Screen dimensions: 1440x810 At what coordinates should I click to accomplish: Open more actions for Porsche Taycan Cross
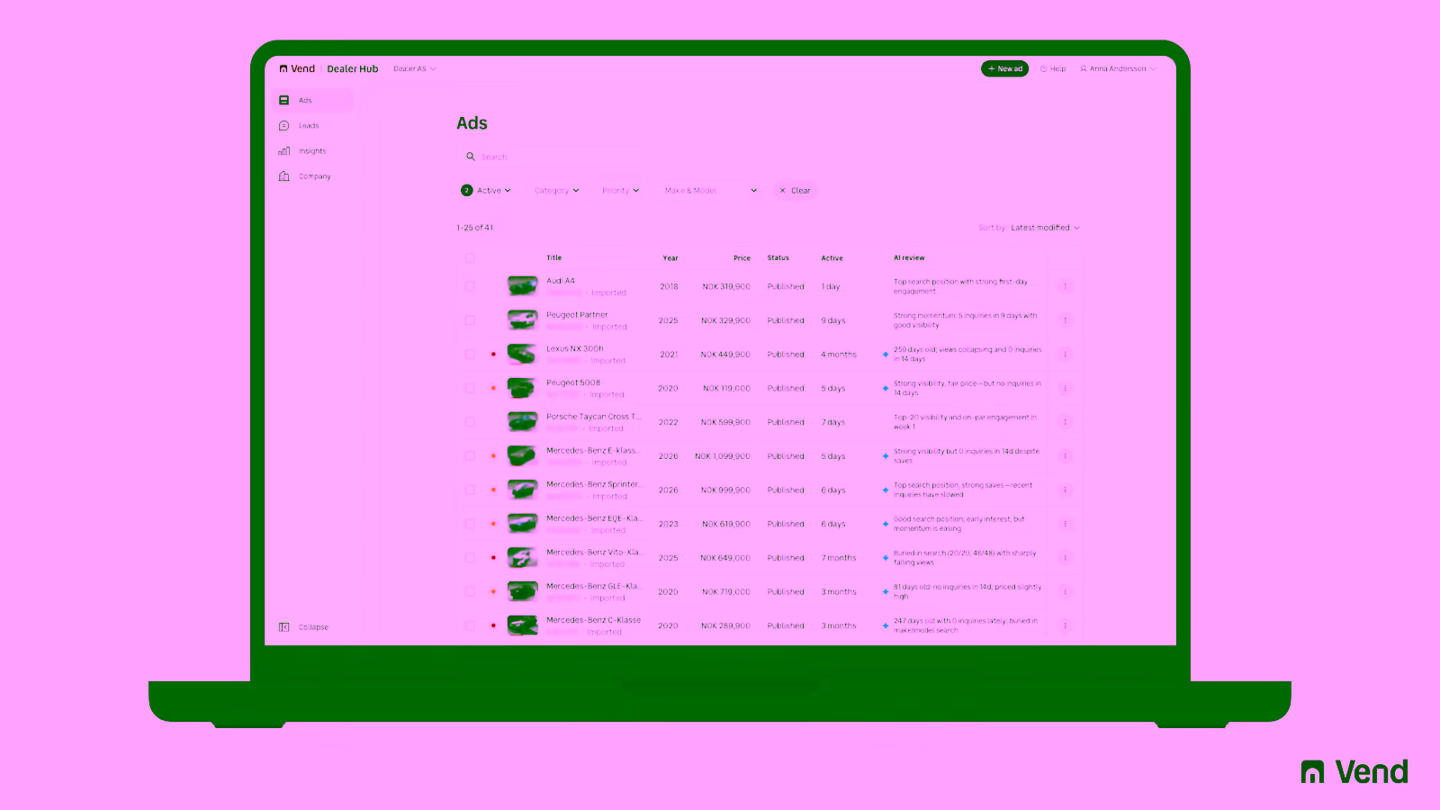[1065, 422]
